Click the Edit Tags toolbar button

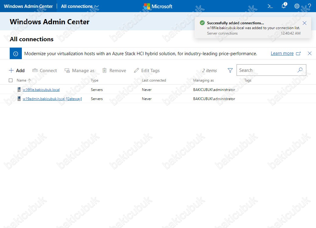[147, 71]
